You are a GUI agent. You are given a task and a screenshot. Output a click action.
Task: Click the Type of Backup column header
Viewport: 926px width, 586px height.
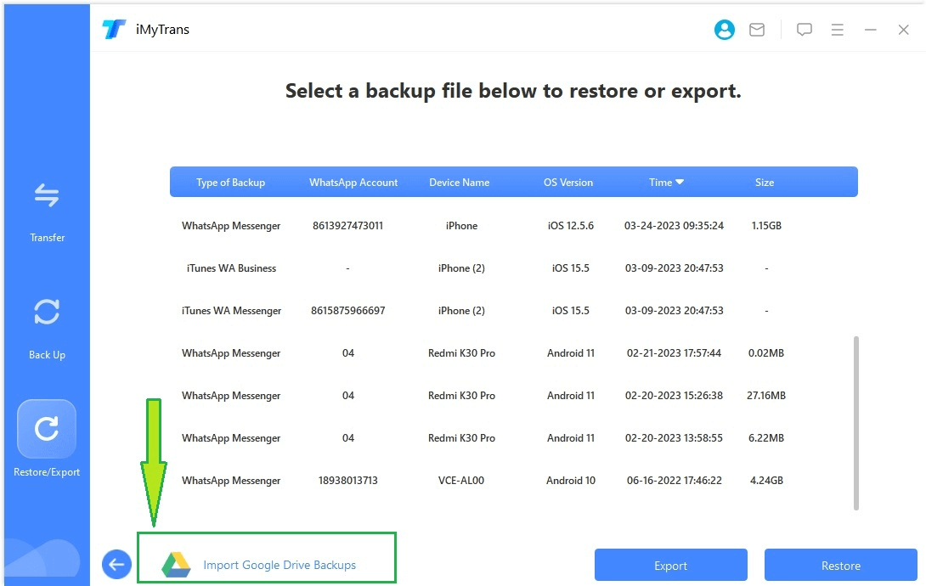point(230,183)
